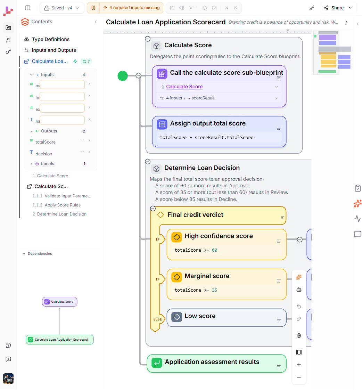Jump to first step in debugger controls

[x=172, y=8]
